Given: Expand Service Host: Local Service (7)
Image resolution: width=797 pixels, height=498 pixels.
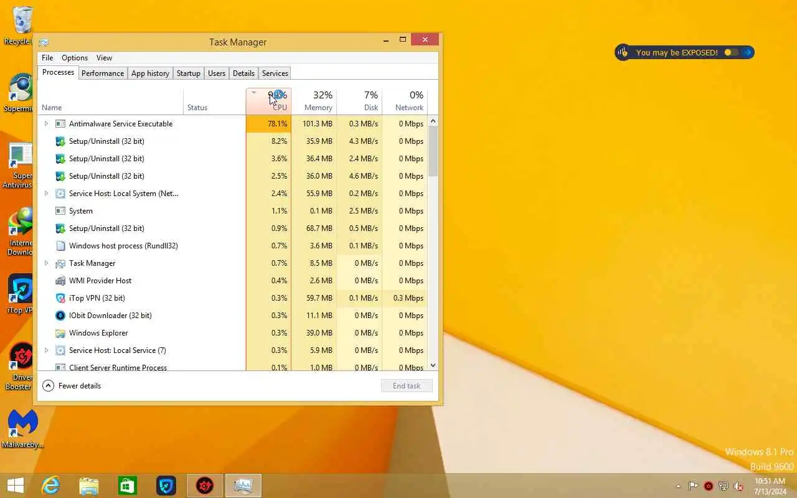Looking at the screenshot, I should coord(46,350).
